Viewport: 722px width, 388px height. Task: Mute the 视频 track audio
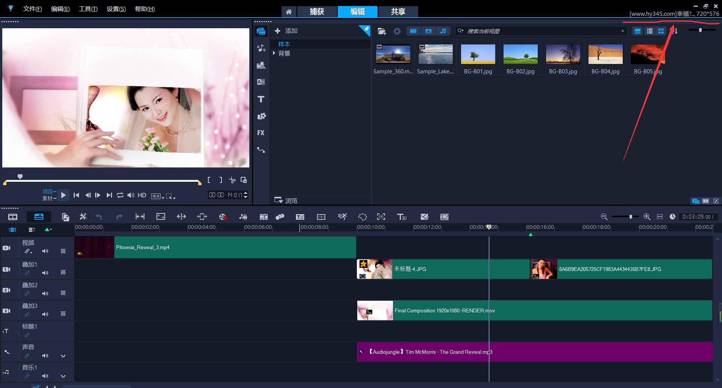pyautogui.click(x=45, y=251)
